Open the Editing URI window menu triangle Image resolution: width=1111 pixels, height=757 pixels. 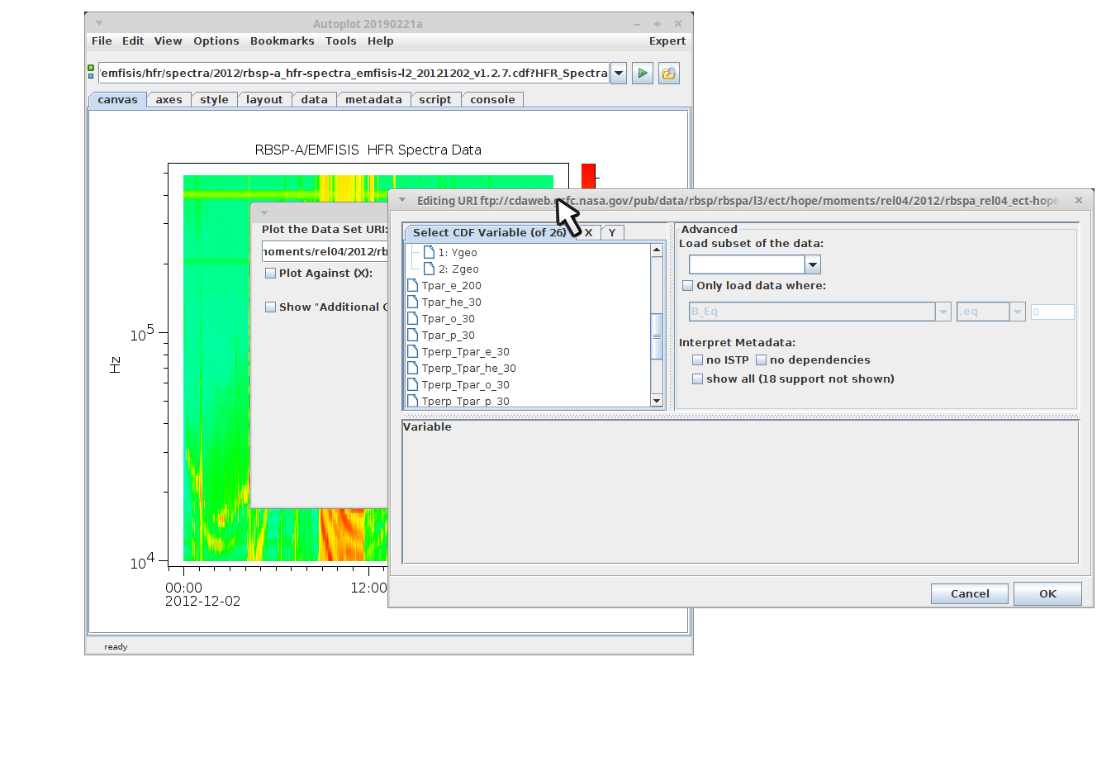pyautogui.click(x=402, y=200)
